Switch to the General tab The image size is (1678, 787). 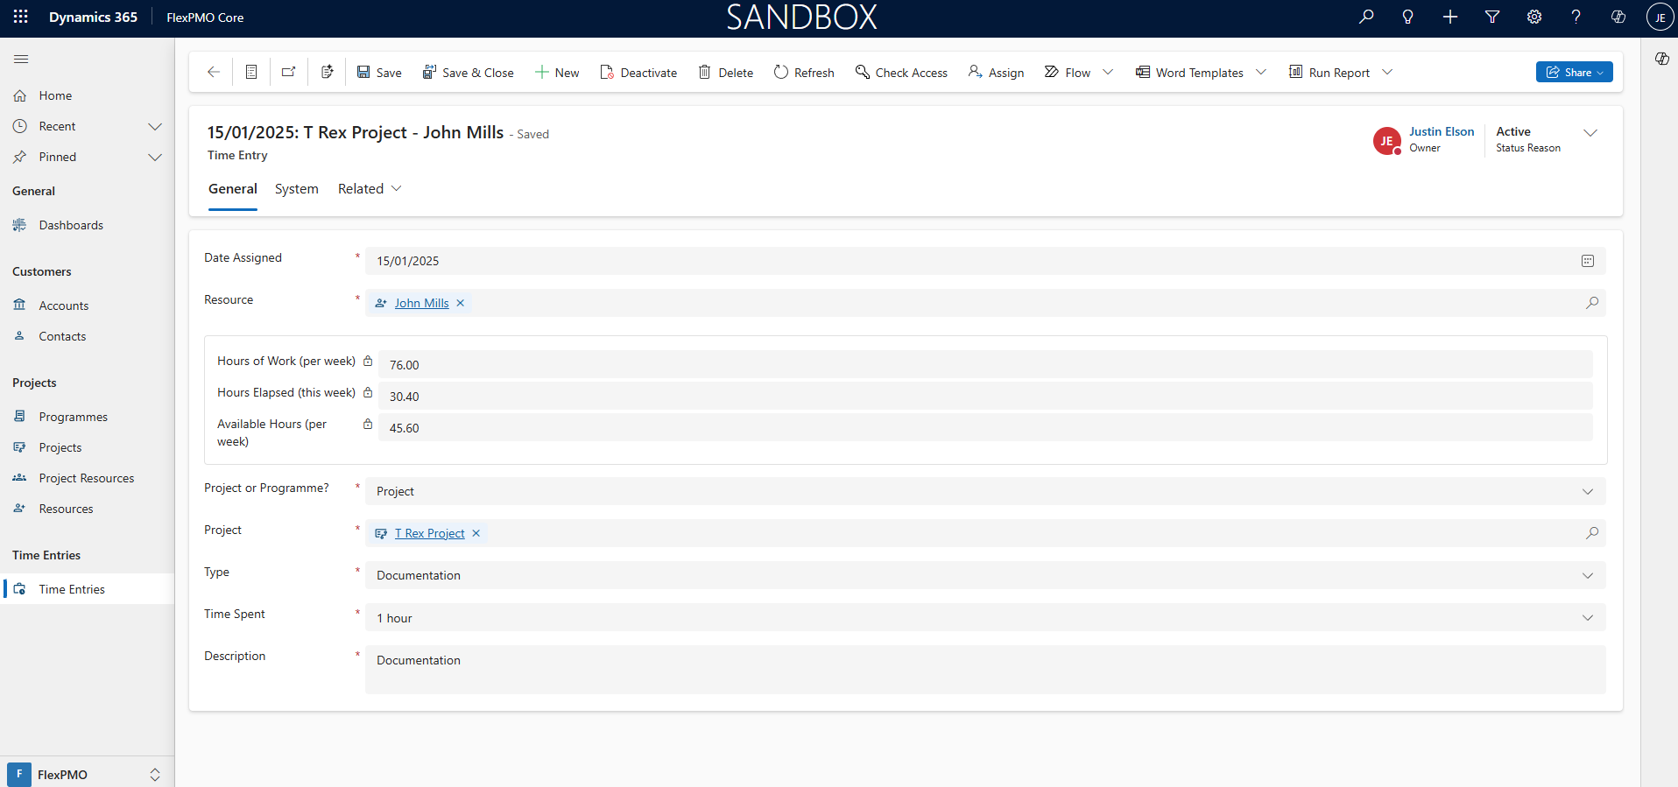tap(233, 189)
